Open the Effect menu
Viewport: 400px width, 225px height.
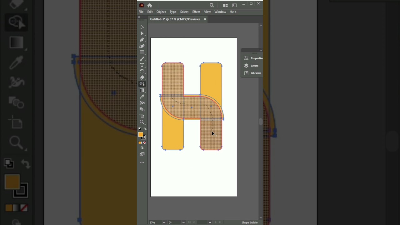click(196, 12)
